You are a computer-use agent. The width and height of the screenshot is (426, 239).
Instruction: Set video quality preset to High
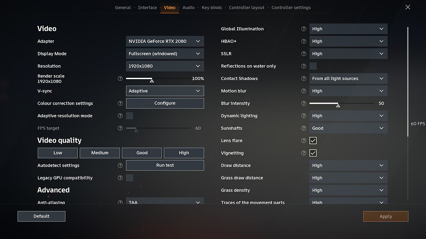coord(184,153)
